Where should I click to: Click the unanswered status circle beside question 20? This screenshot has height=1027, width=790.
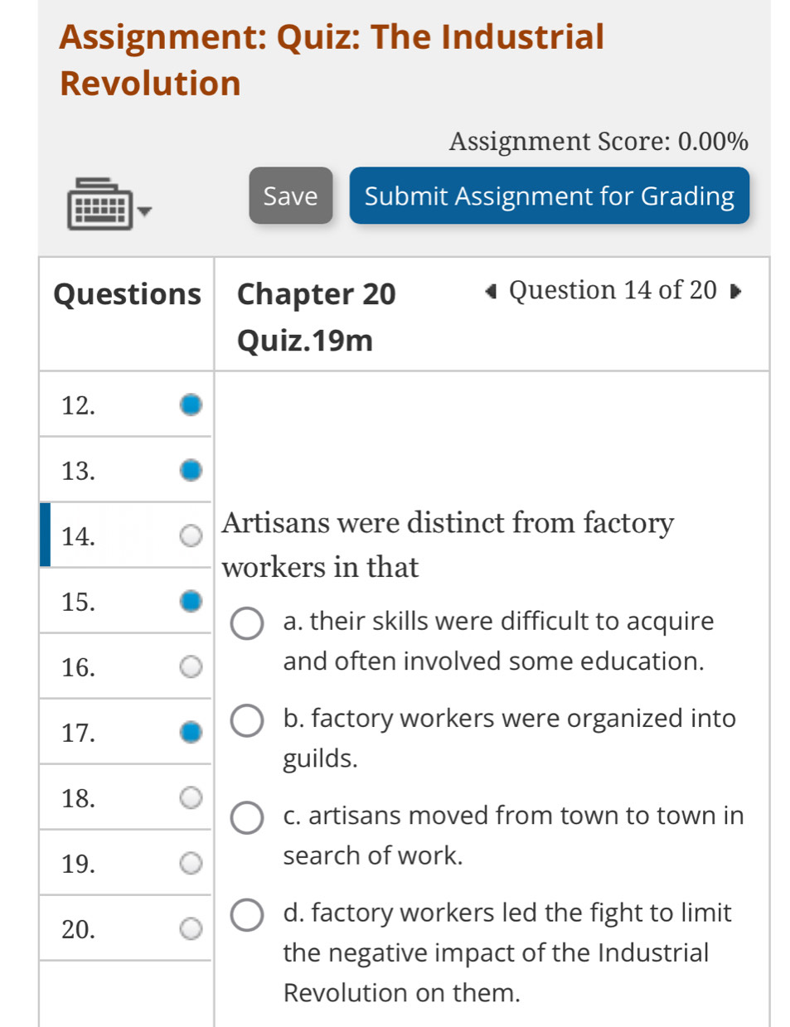click(190, 928)
